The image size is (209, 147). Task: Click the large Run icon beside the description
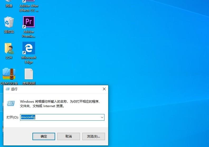click(x=11, y=103)
